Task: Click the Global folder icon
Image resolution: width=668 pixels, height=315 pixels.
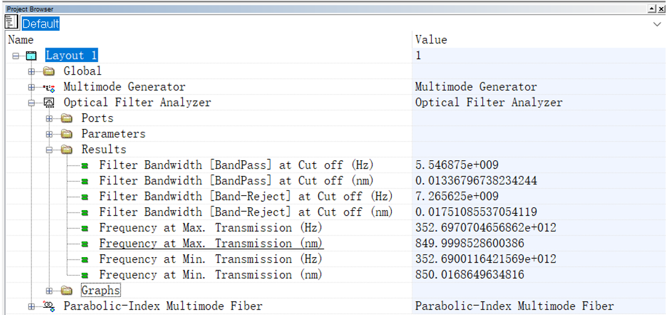Action: (x=49, y=72)
